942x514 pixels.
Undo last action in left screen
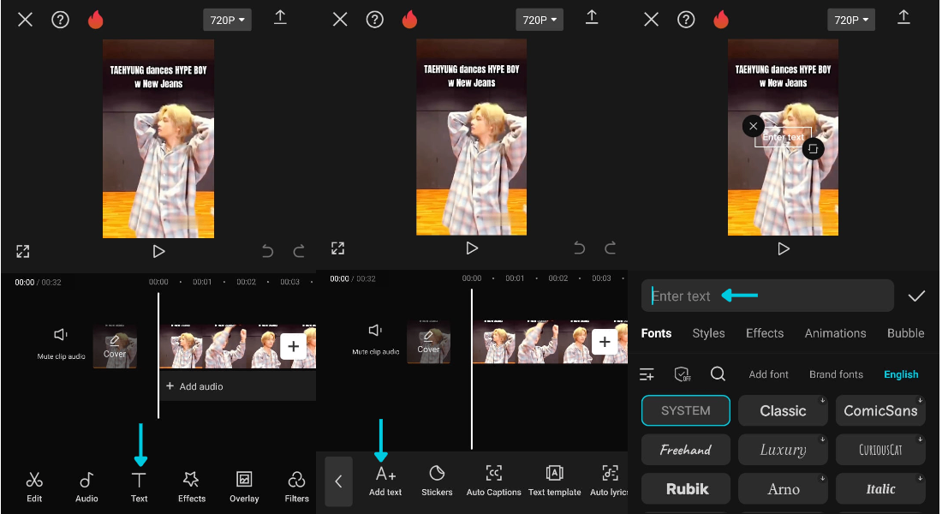point(267,251)
